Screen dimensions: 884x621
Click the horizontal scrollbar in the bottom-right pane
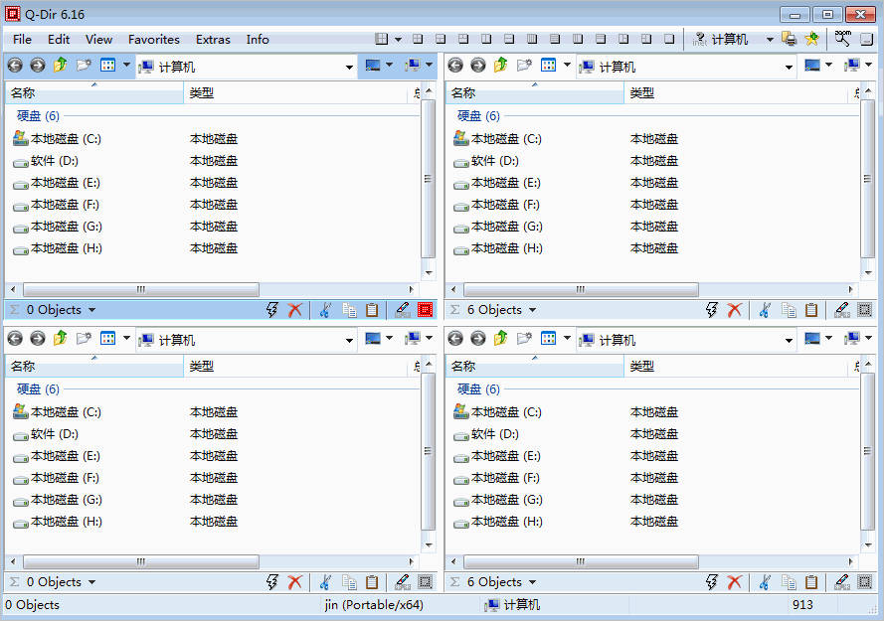pos(581,561)
